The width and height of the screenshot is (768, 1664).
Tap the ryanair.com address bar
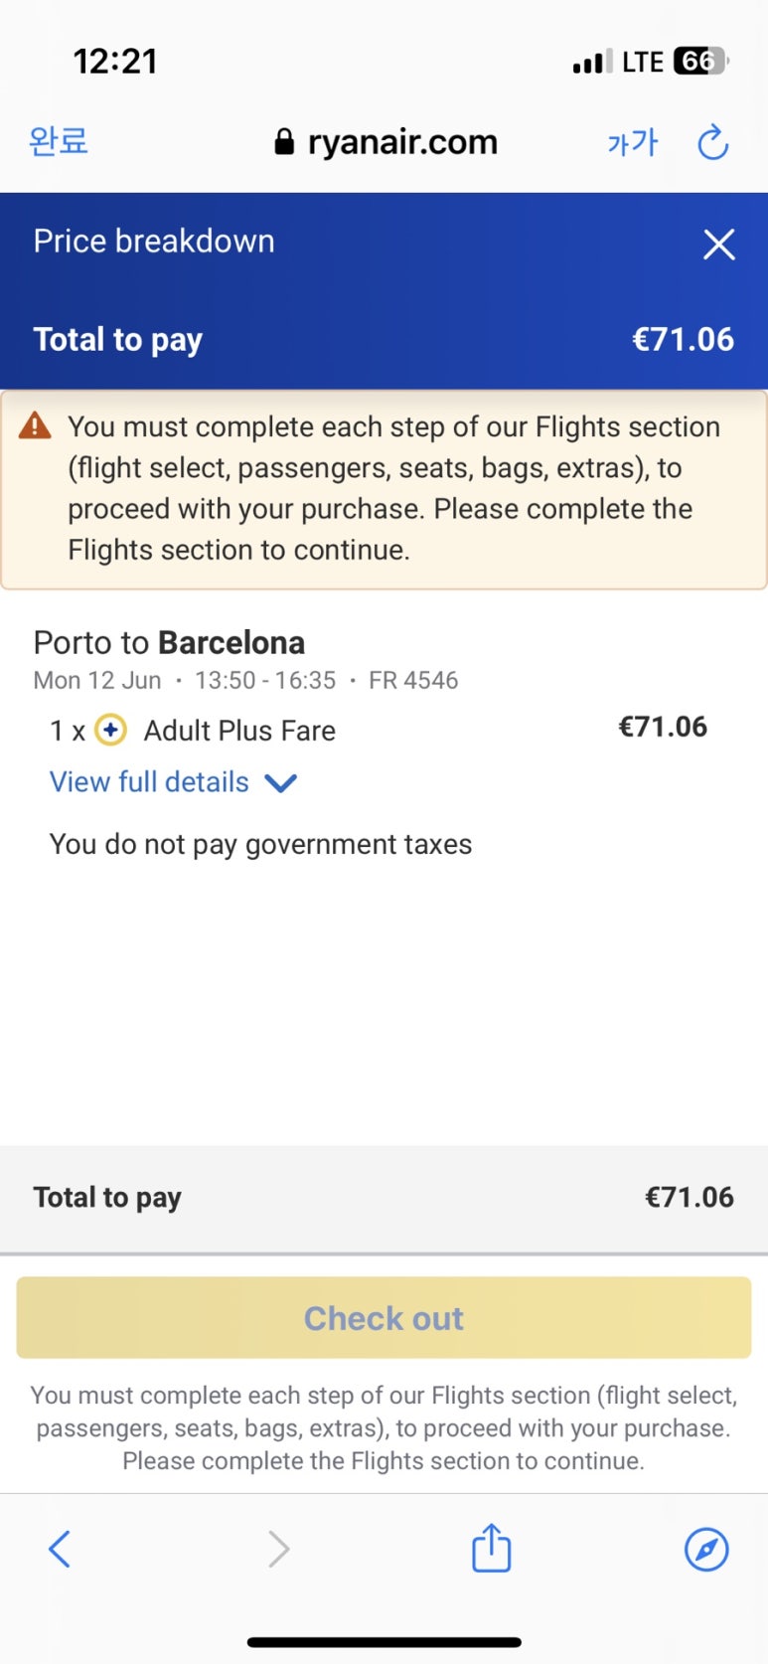[x=385, y=142]
